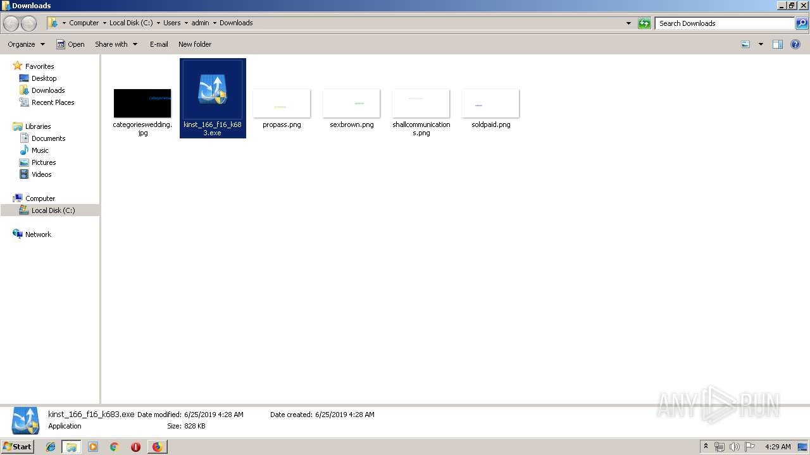Focus the Search Downloads field
This screenshot has height=455, width=810.
pos(725,23)
